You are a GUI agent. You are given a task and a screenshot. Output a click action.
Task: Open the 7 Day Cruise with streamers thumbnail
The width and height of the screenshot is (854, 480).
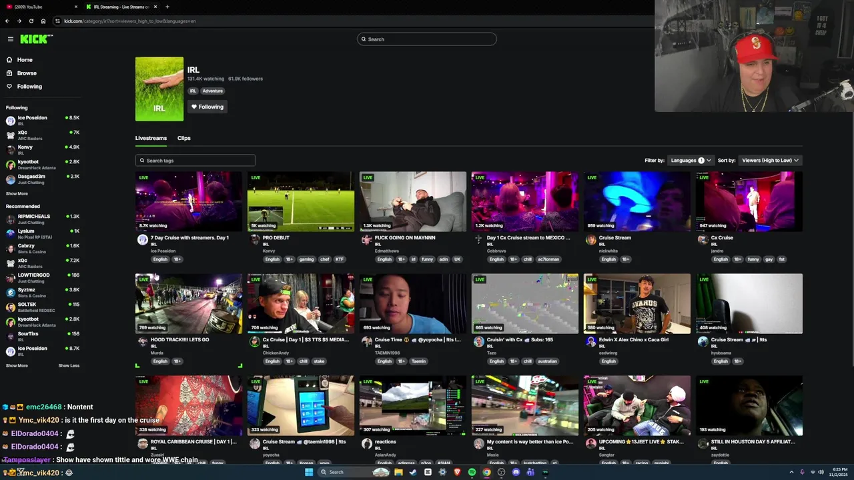pyautogui.click(x=189, y=201)
